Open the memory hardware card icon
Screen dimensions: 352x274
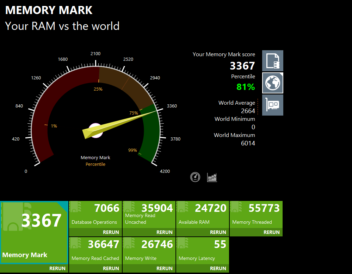272,105
